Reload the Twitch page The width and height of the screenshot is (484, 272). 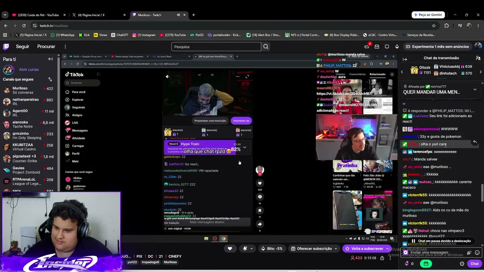24,26
